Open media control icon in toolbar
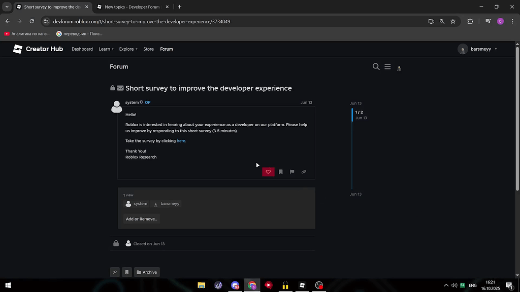This screenshot has height=292, width=520. 488,21
